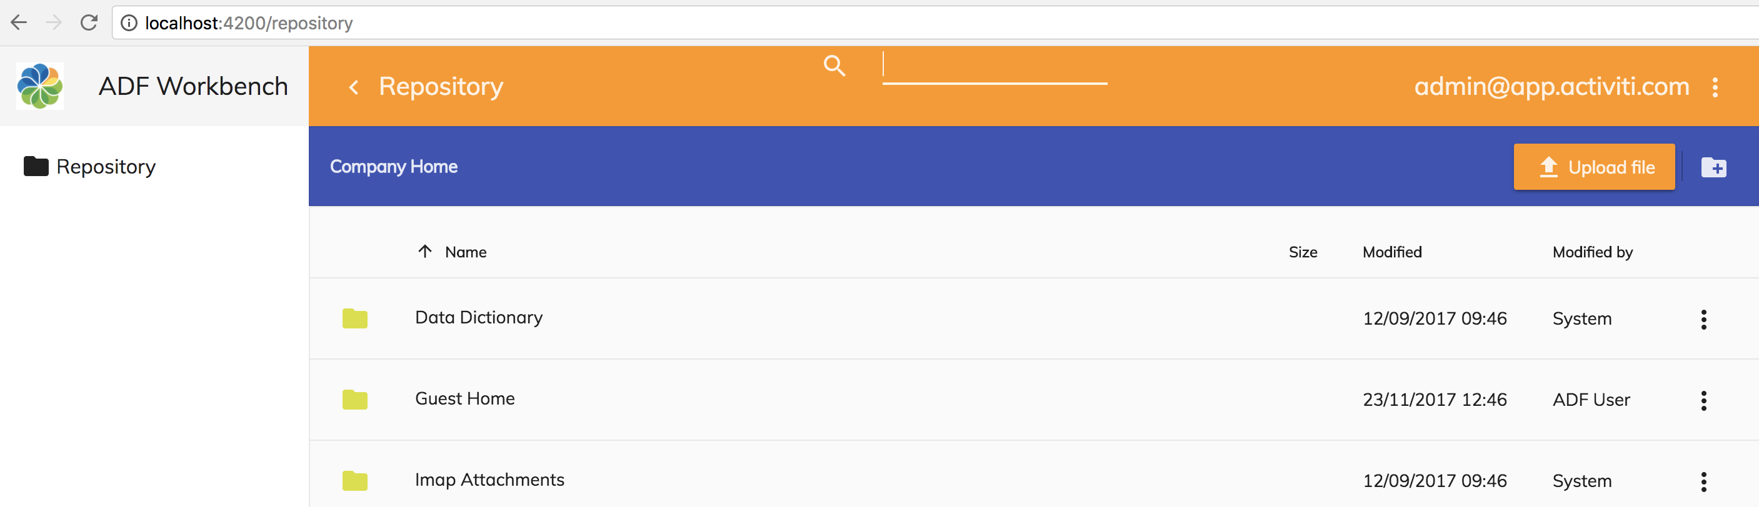Image resolution: width=1759 pixels, height=507 pixels.
Task: Select Repository in the left sidebar
Action: (x=106, y=167)
